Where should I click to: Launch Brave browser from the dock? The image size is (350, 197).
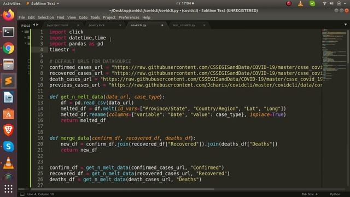tap(9, 130)
